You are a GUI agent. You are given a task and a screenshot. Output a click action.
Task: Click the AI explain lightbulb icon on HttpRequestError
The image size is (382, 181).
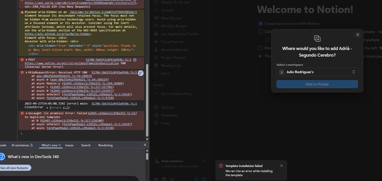(x=141, y=73)
